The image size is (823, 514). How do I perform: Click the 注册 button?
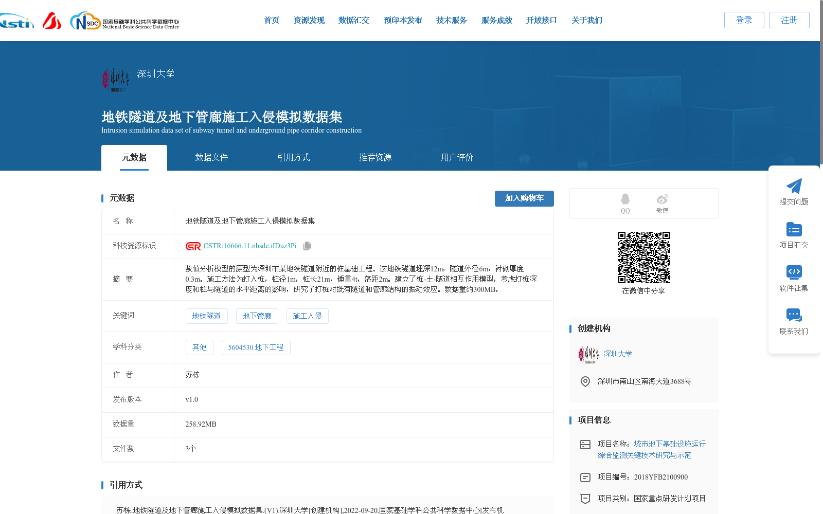tap(789, 20)
